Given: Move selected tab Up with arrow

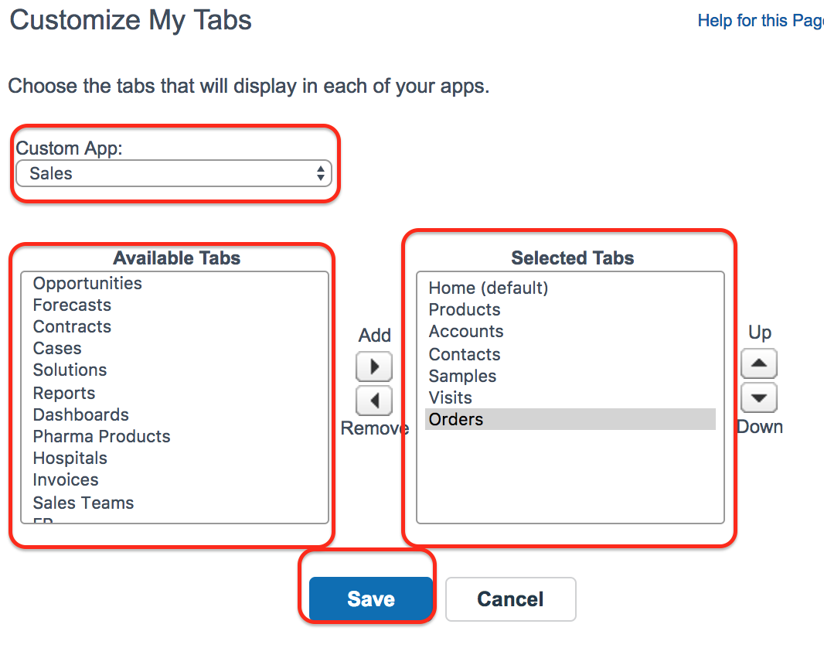Looking at the screenshot, I should [759, 363].
